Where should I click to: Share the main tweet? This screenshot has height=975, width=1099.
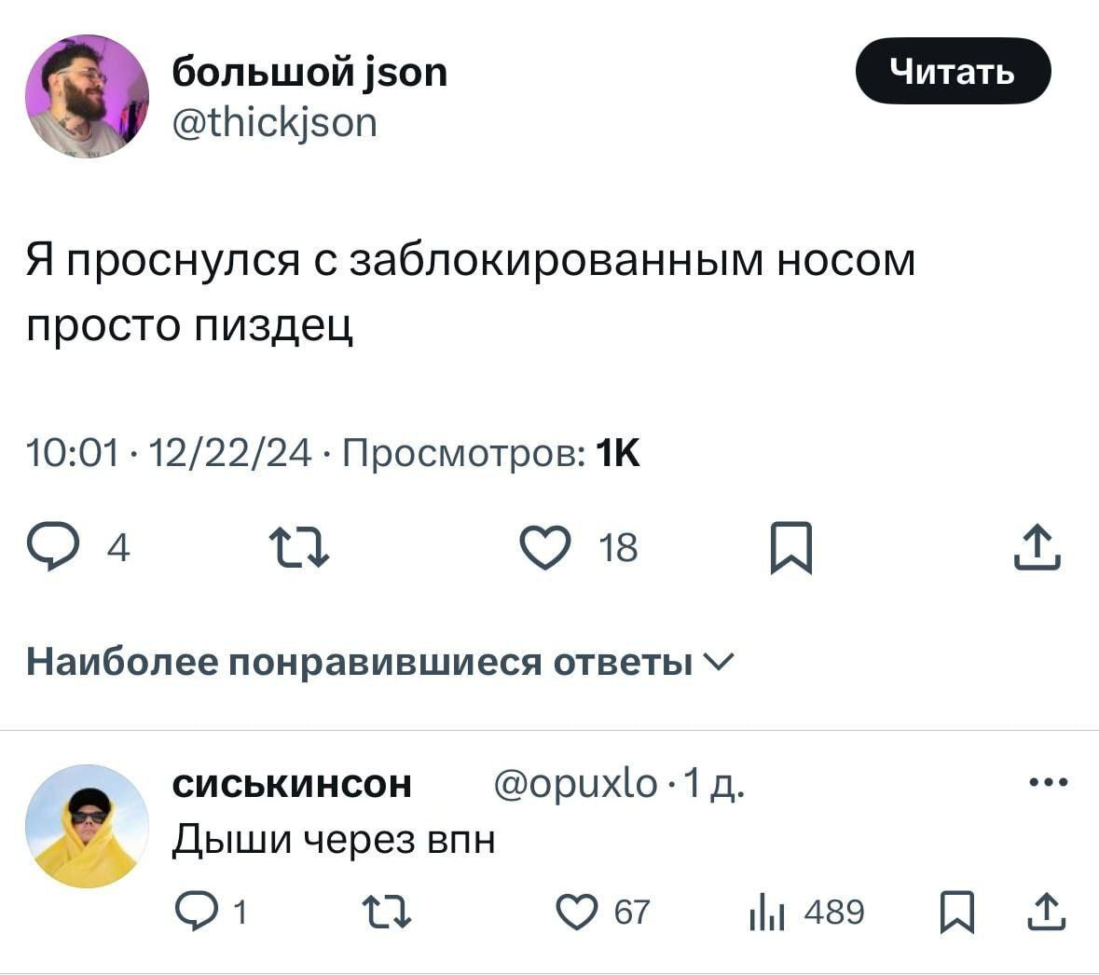click(1037, 547)
